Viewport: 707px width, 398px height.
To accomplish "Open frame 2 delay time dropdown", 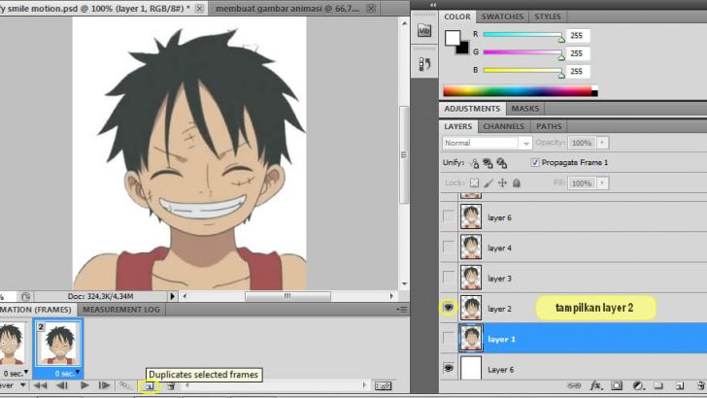I will click(78, 373).
